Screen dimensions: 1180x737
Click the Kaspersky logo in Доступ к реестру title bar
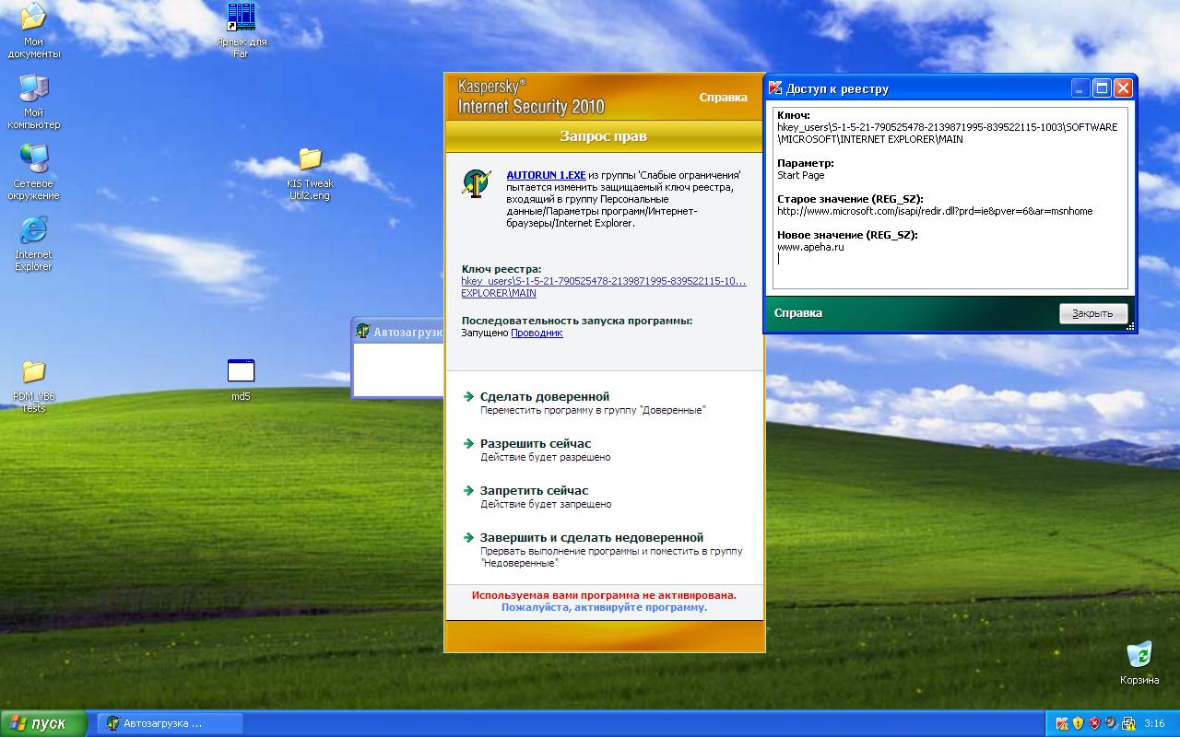(775, 88)
